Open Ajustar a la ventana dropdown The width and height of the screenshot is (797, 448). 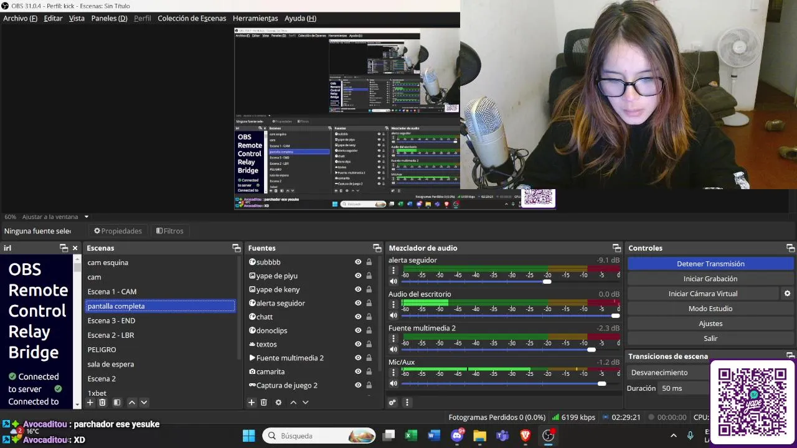55,217
